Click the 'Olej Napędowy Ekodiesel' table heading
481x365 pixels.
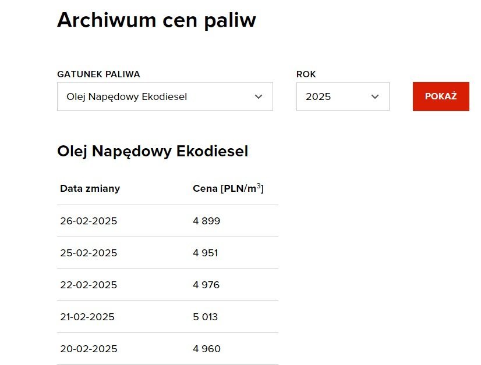(153, 151)
